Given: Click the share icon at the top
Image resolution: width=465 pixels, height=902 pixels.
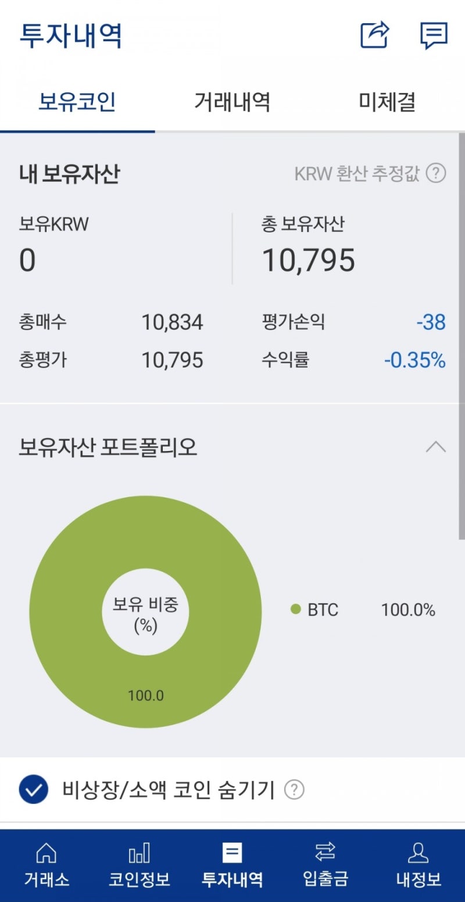Looking at the screenshot, I should pos(374,36).
